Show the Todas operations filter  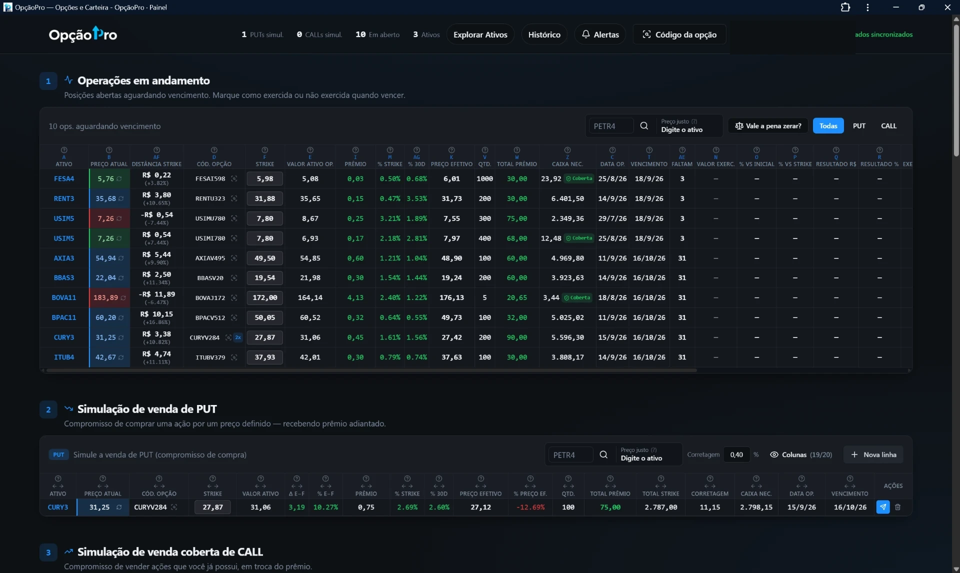828,126
